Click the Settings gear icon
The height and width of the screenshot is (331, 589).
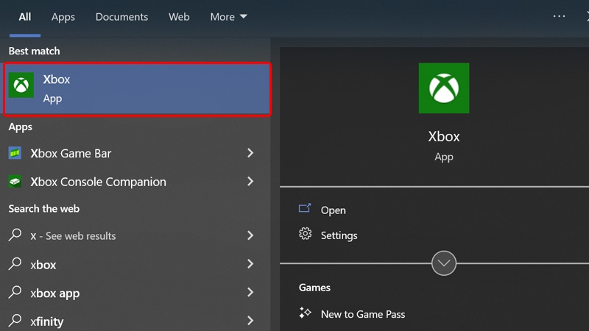[305, 234]
